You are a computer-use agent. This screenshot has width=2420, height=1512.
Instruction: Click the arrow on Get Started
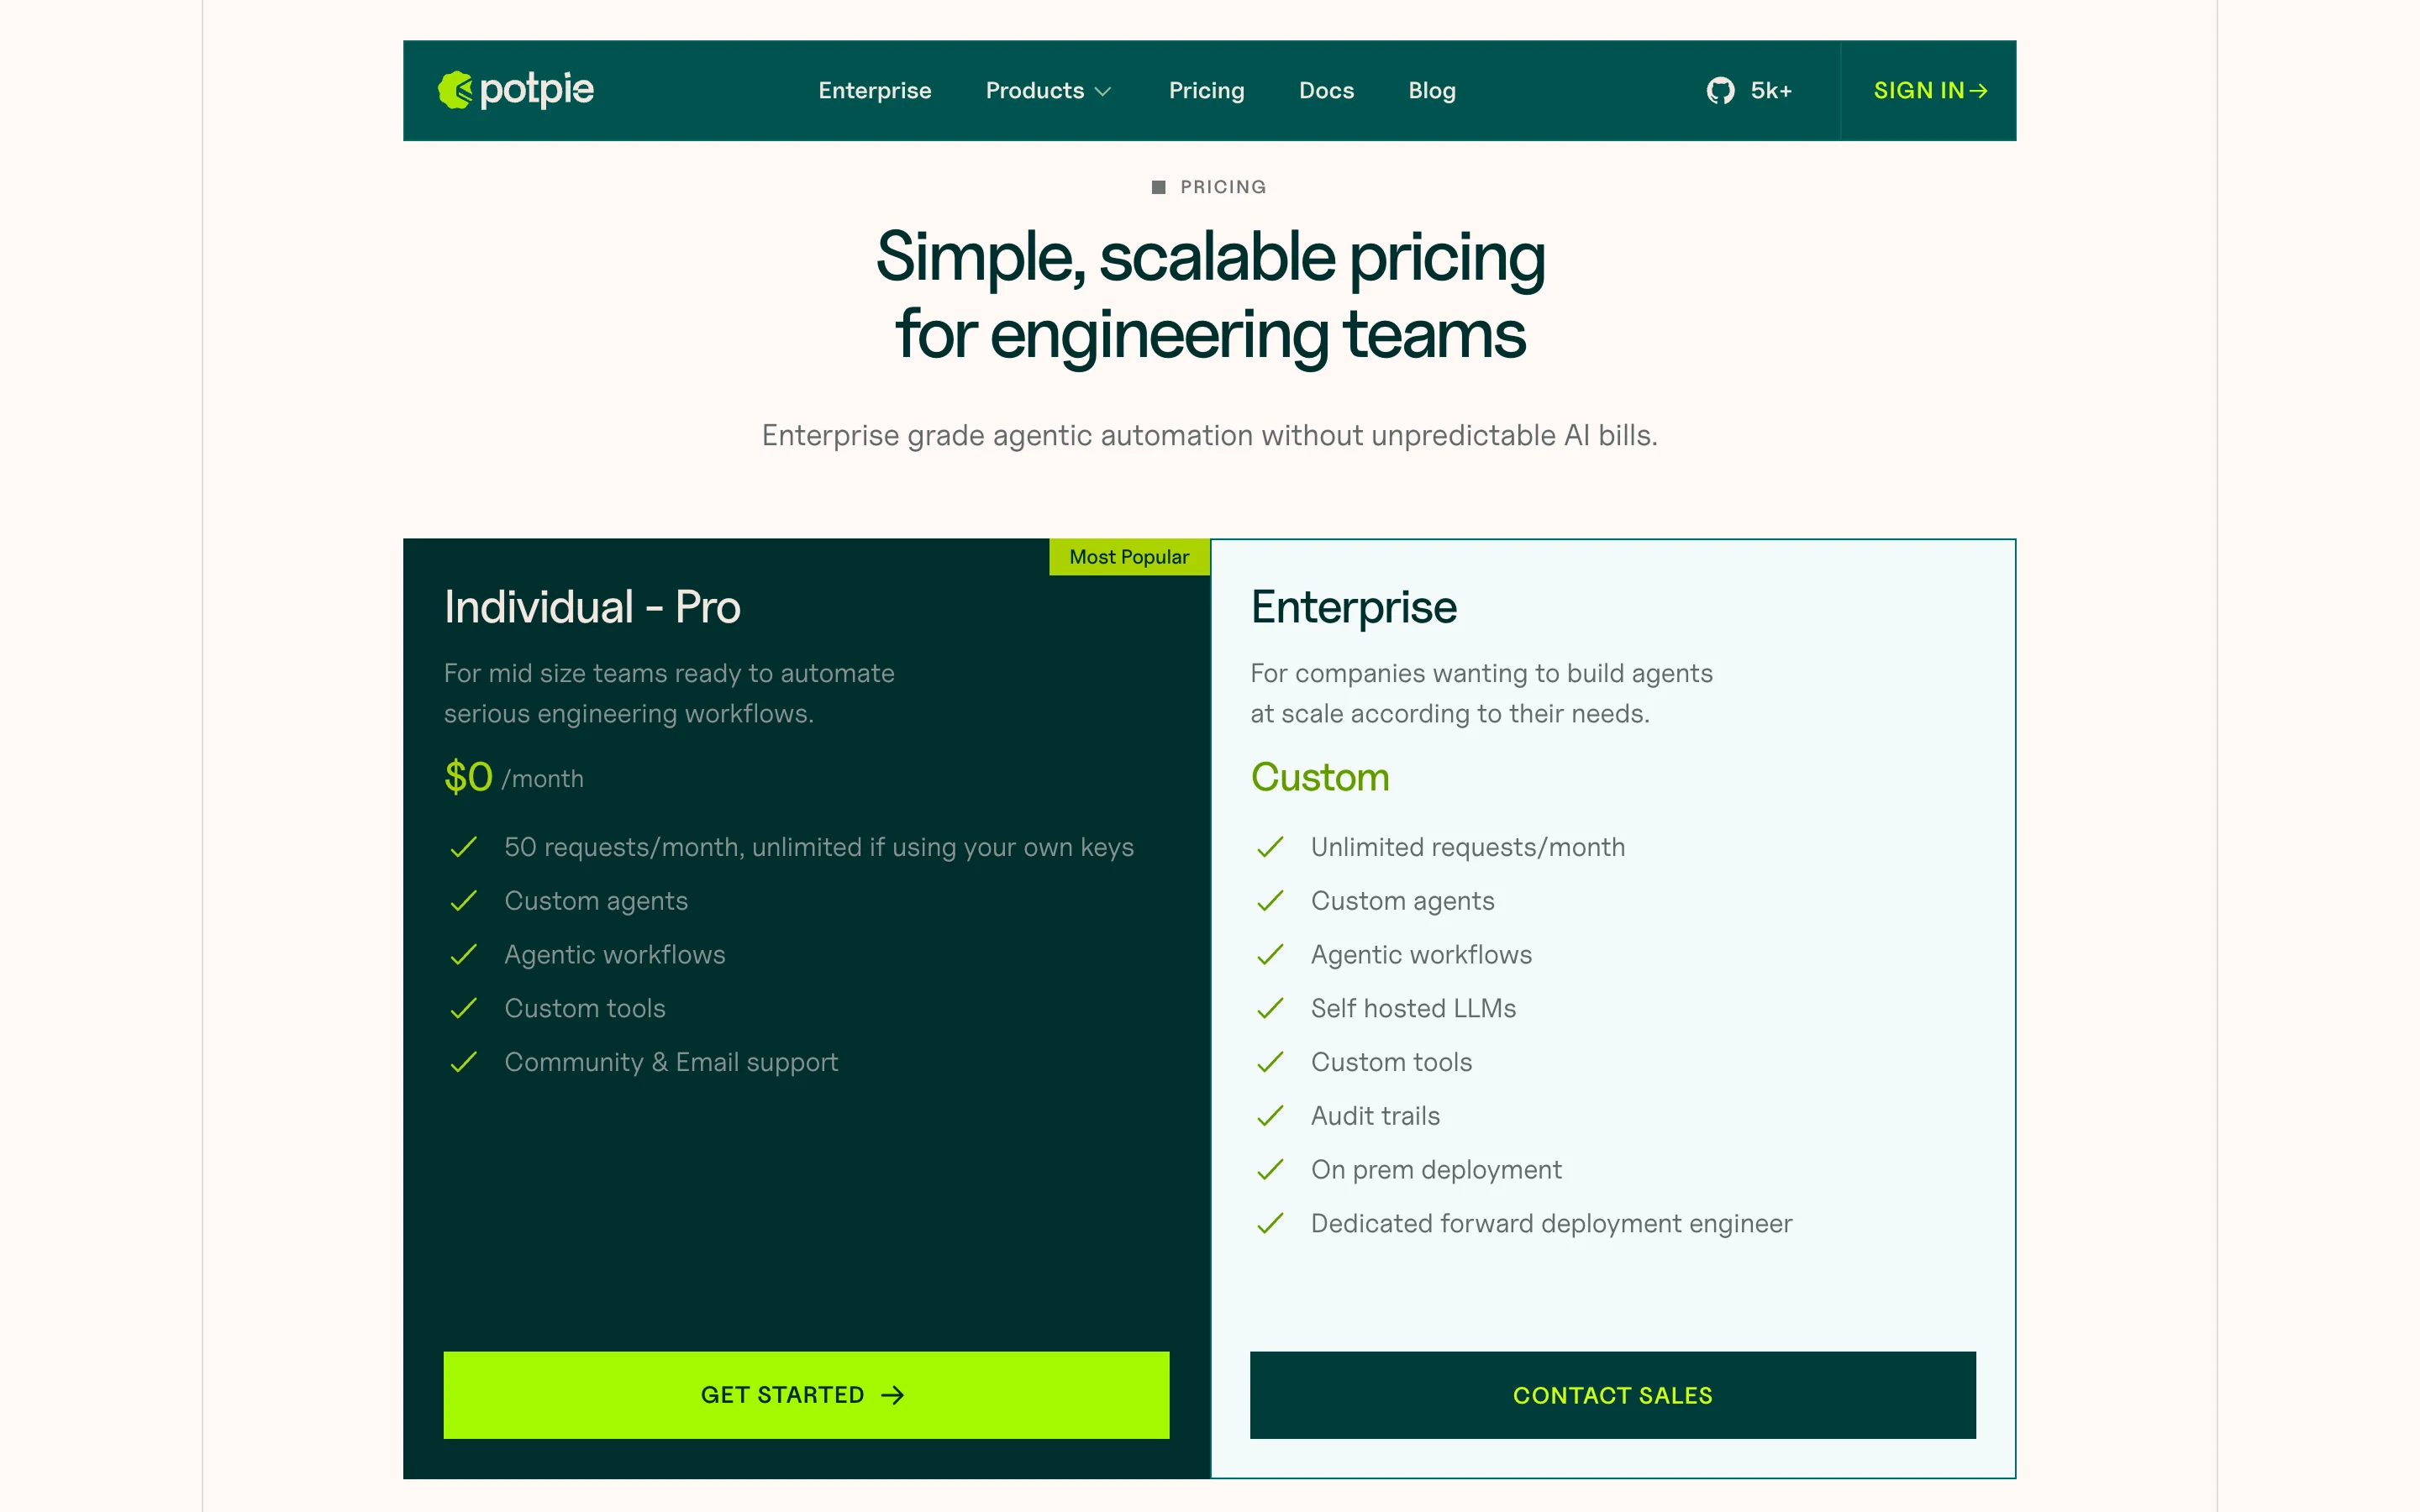point(893,1395)
